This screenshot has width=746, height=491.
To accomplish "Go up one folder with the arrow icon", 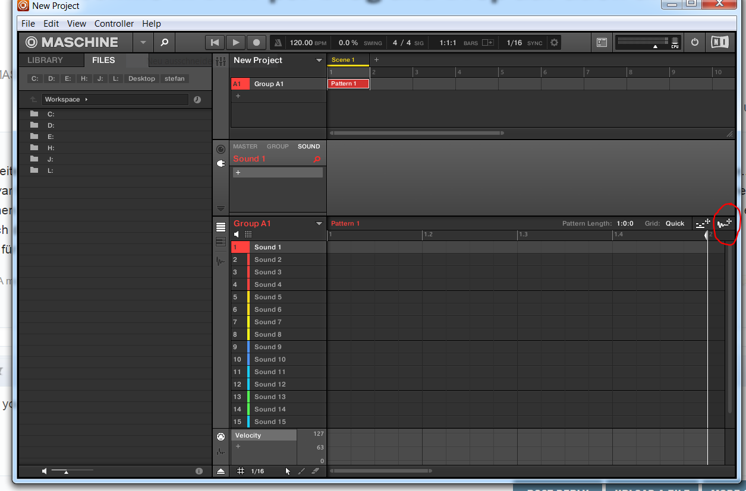I will (x=33, y=100).
